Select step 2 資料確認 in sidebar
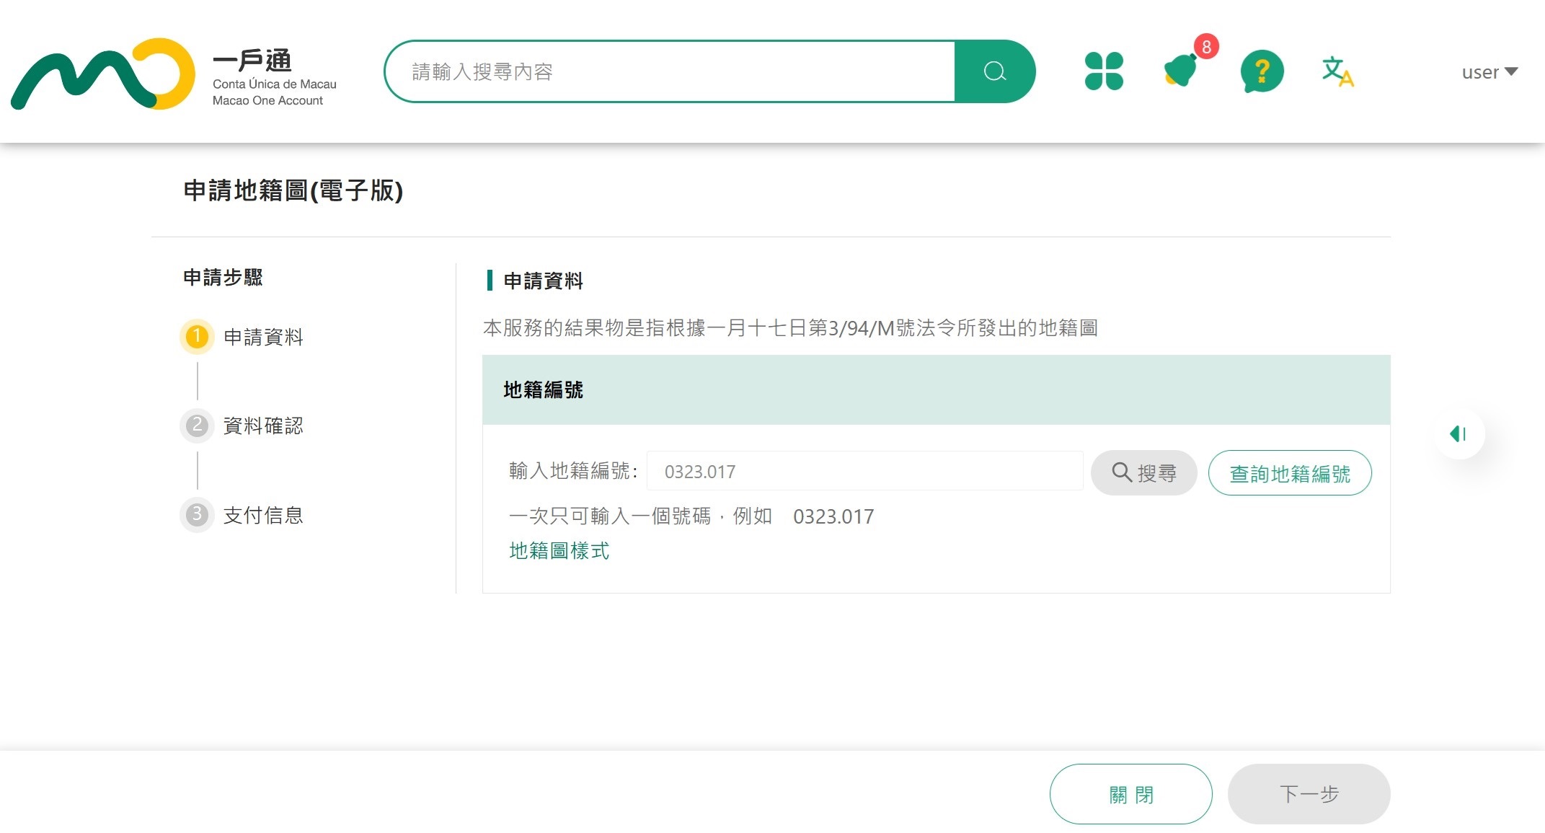1545x833 pixels. tap(262, 426)
